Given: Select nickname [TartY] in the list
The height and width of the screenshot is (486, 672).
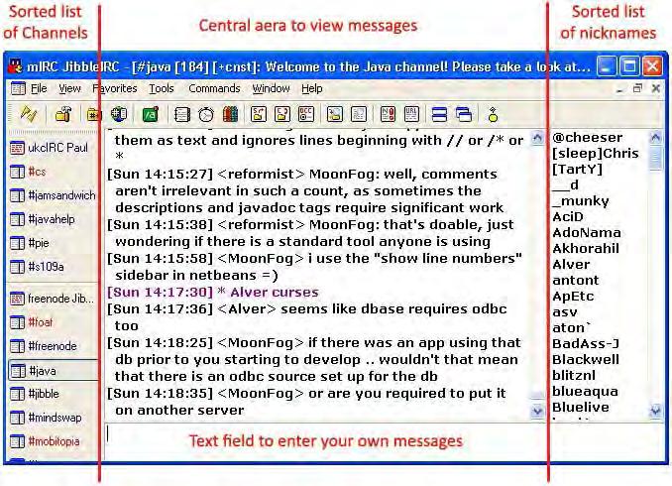Looking at the screenshot, I should tap(577, 169).
